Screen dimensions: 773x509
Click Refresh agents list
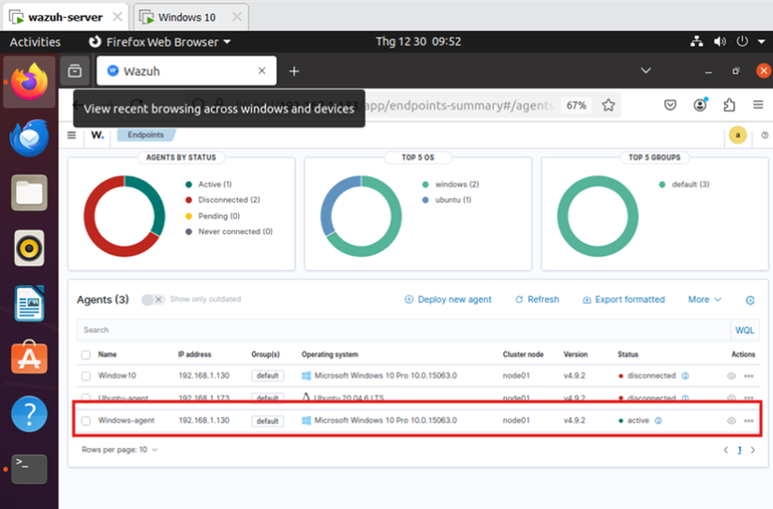coord(538,299)
